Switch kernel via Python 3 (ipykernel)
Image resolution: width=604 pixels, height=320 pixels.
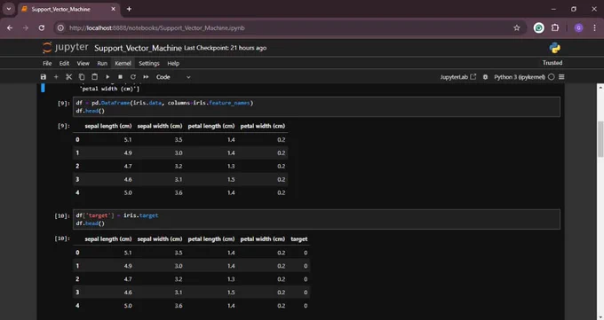(x=520, y=77)
